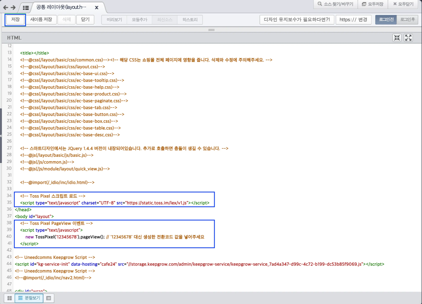Click the Toss Pixel PageView 이벤트 comment
Screen dimensions: 422x304
click(x=56, y=223)
